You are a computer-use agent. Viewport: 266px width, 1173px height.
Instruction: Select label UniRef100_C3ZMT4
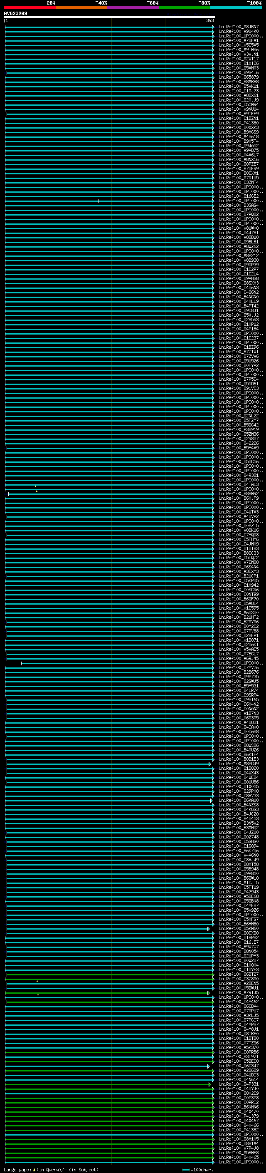pos(239,183)
